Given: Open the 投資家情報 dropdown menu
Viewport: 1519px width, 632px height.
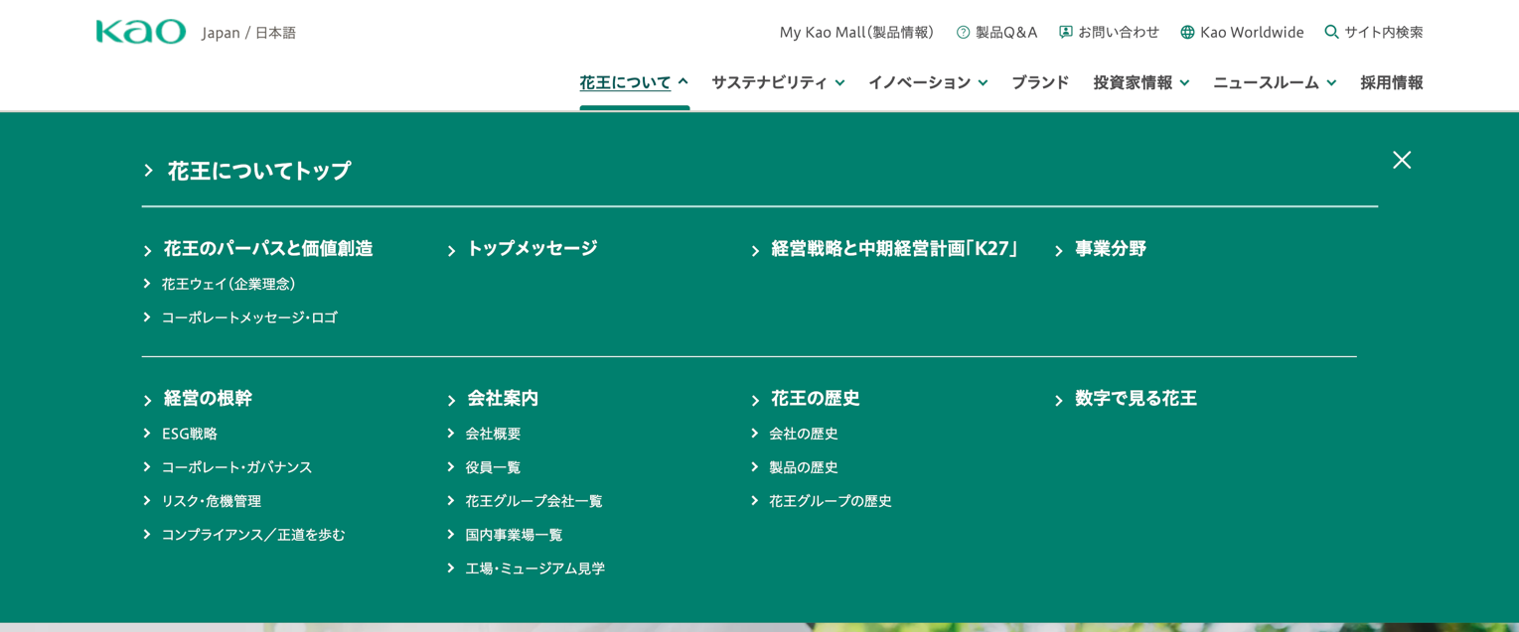Looking at the screenshot, I should [1140, 82].
